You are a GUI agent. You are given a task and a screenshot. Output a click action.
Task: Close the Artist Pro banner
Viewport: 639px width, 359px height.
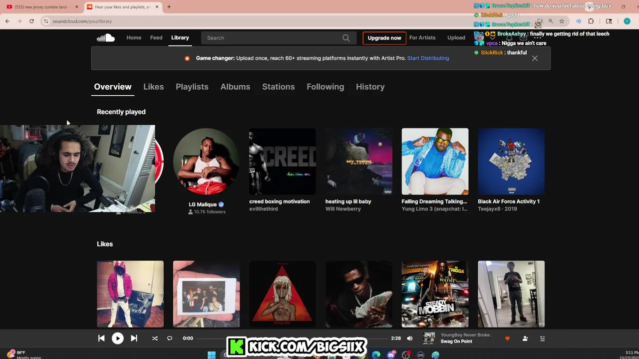(535, 58)
